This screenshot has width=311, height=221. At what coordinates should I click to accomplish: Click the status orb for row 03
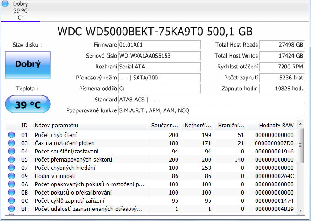(x=11, y=143)
